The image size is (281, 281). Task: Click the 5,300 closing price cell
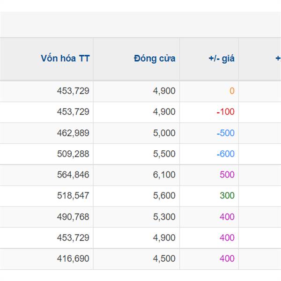(164, 217)
